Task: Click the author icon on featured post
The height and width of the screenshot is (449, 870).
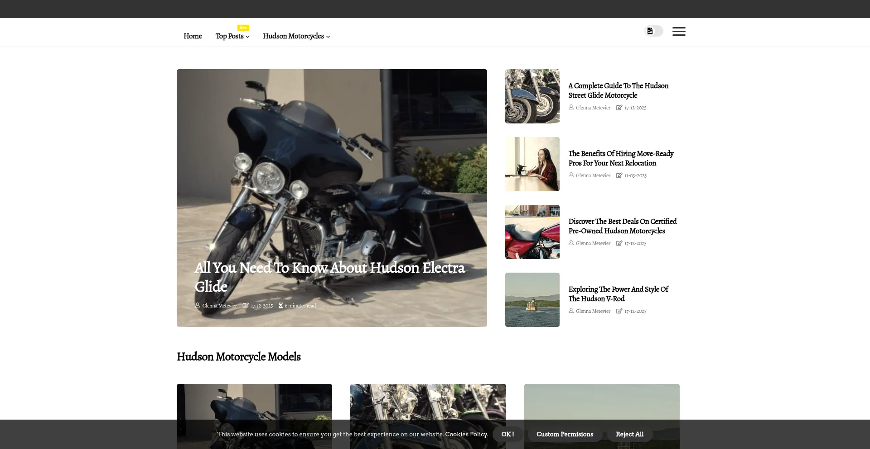Action: point(198,306)
